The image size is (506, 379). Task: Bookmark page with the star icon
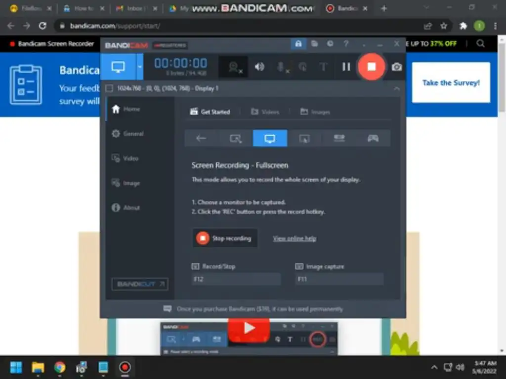[444, 26]
